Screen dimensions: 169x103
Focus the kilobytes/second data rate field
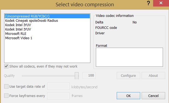click(58, 86)
